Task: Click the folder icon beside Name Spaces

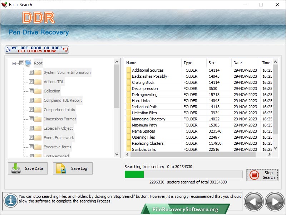Action: tap(129, 131)
